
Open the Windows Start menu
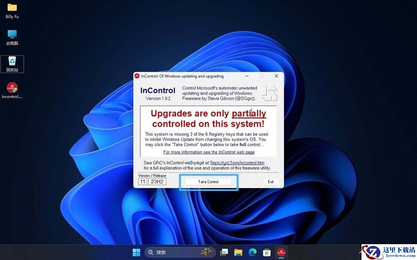pos(136,253)
